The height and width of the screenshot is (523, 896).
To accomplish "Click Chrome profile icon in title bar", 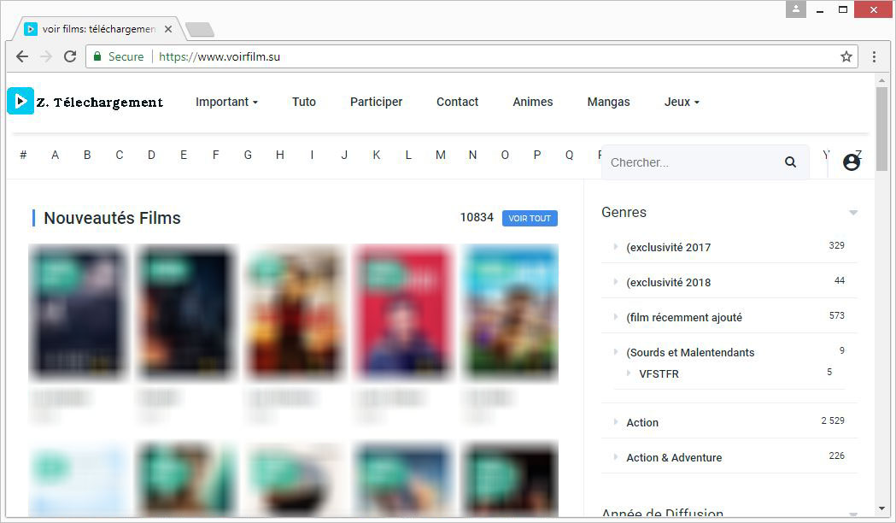I will (795, 9).
